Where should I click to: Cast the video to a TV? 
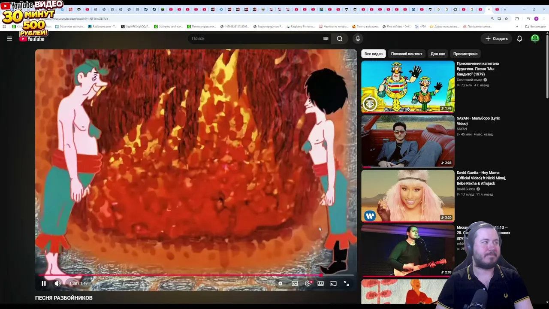pos(333,283)
